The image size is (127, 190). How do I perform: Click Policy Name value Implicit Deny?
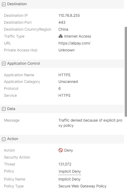pyautogui.click(x=69, y=179)
